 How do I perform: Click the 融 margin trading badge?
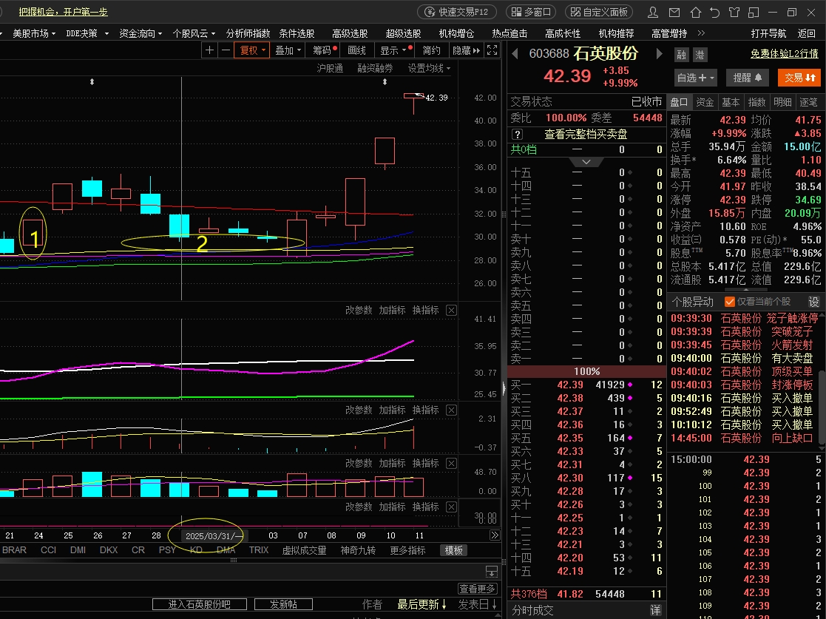pos(682,55)
